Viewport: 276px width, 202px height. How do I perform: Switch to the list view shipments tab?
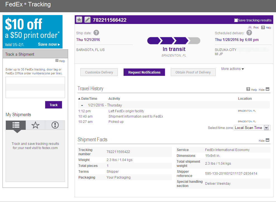pyautogui.click(x=16, y=125)
